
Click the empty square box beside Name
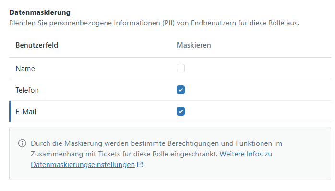[x=180, y=68]
